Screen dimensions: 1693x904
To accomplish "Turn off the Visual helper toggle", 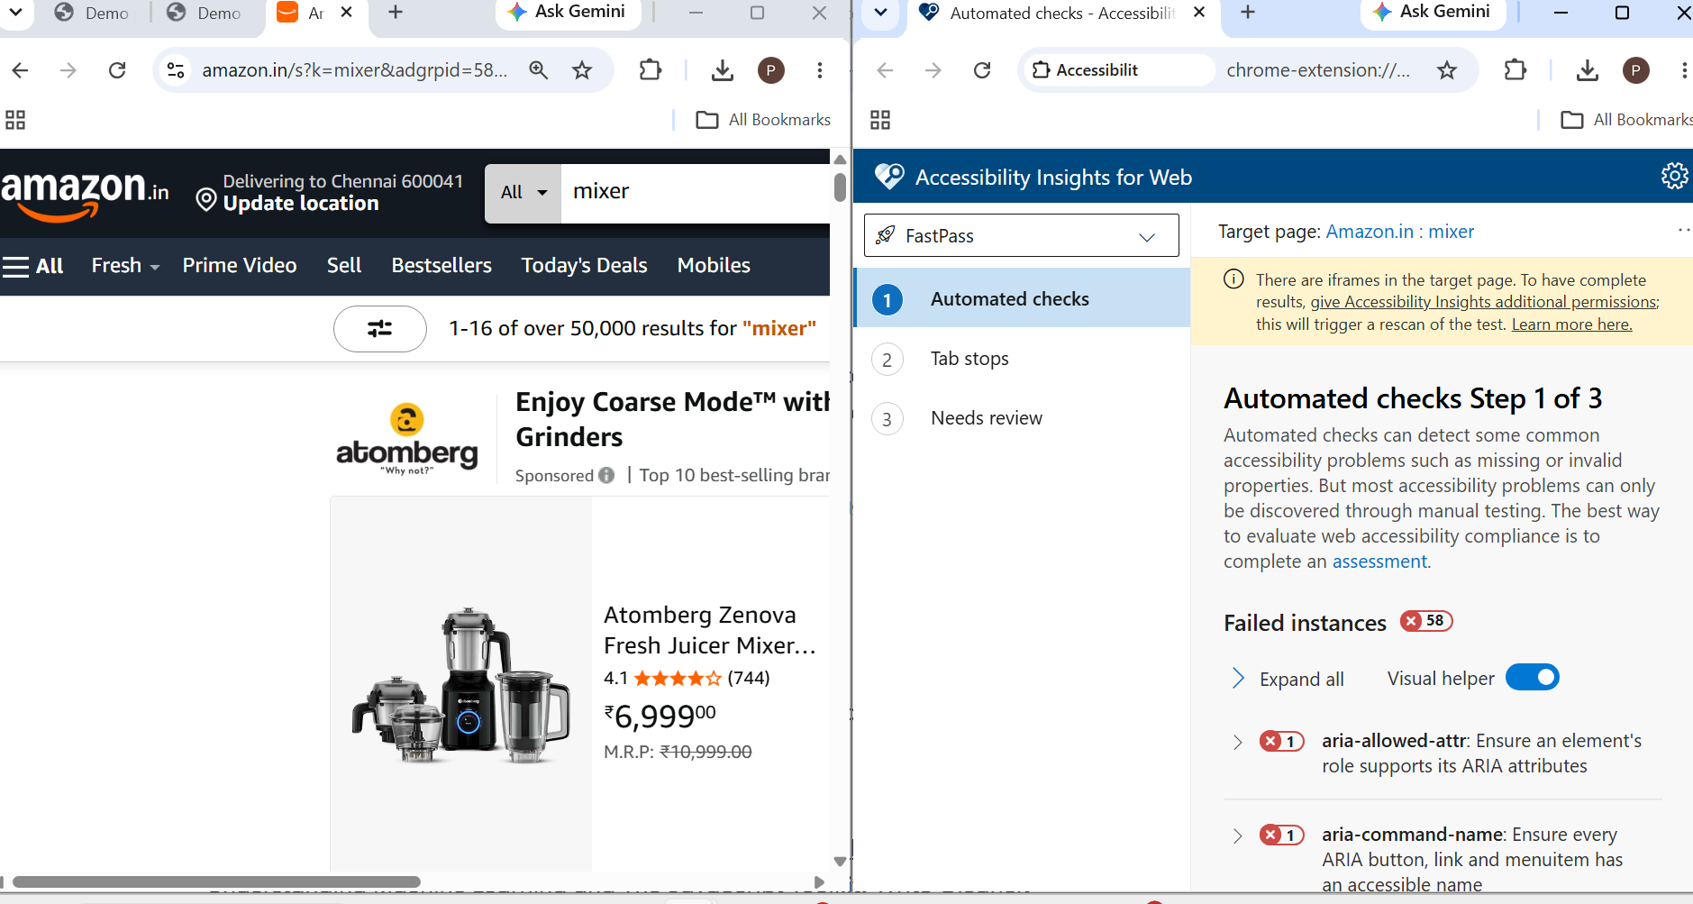I will tap(1533, 677).
